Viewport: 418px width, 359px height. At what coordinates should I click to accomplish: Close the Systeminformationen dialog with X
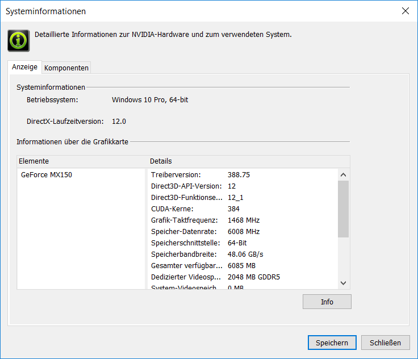click(x=405, y=11)
